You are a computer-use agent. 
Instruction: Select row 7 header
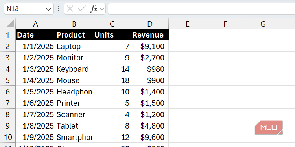pyautogui.click(x=8, y=103)
